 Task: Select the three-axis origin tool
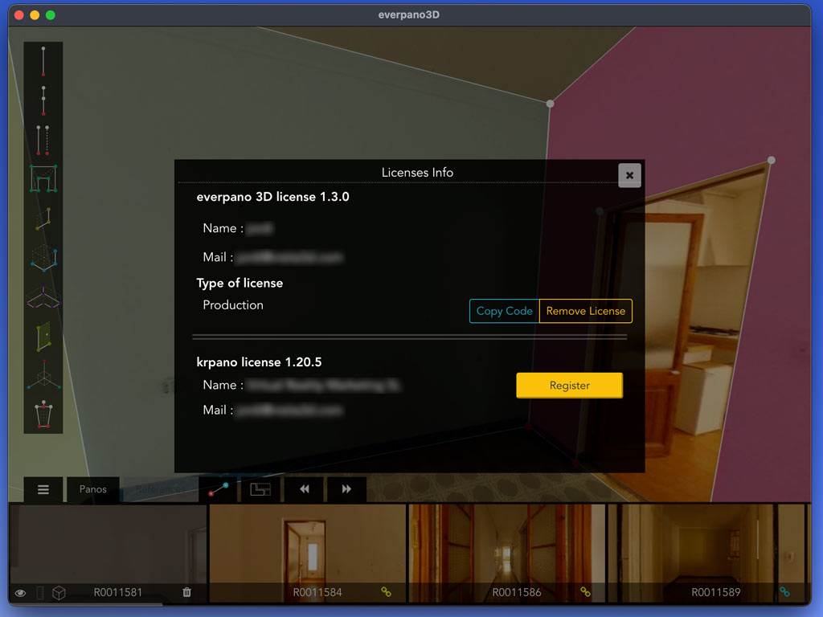pyautogui.click(x=43, y=375)
